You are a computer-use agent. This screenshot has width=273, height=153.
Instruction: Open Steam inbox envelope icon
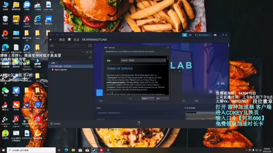pos(190,35)
